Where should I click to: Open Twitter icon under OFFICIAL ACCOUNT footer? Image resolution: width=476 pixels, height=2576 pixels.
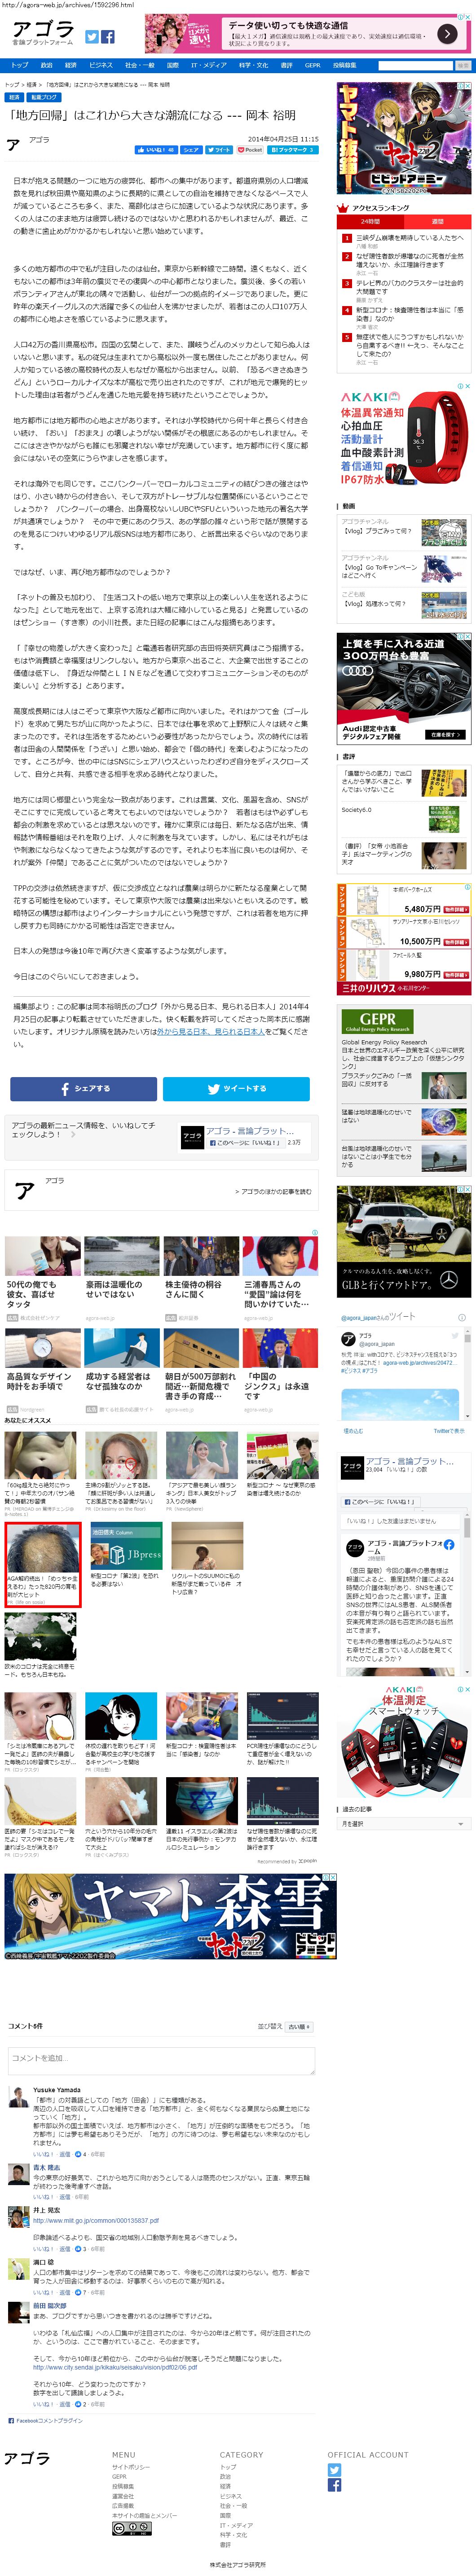pyautogui.click(x=334, y=2469)
